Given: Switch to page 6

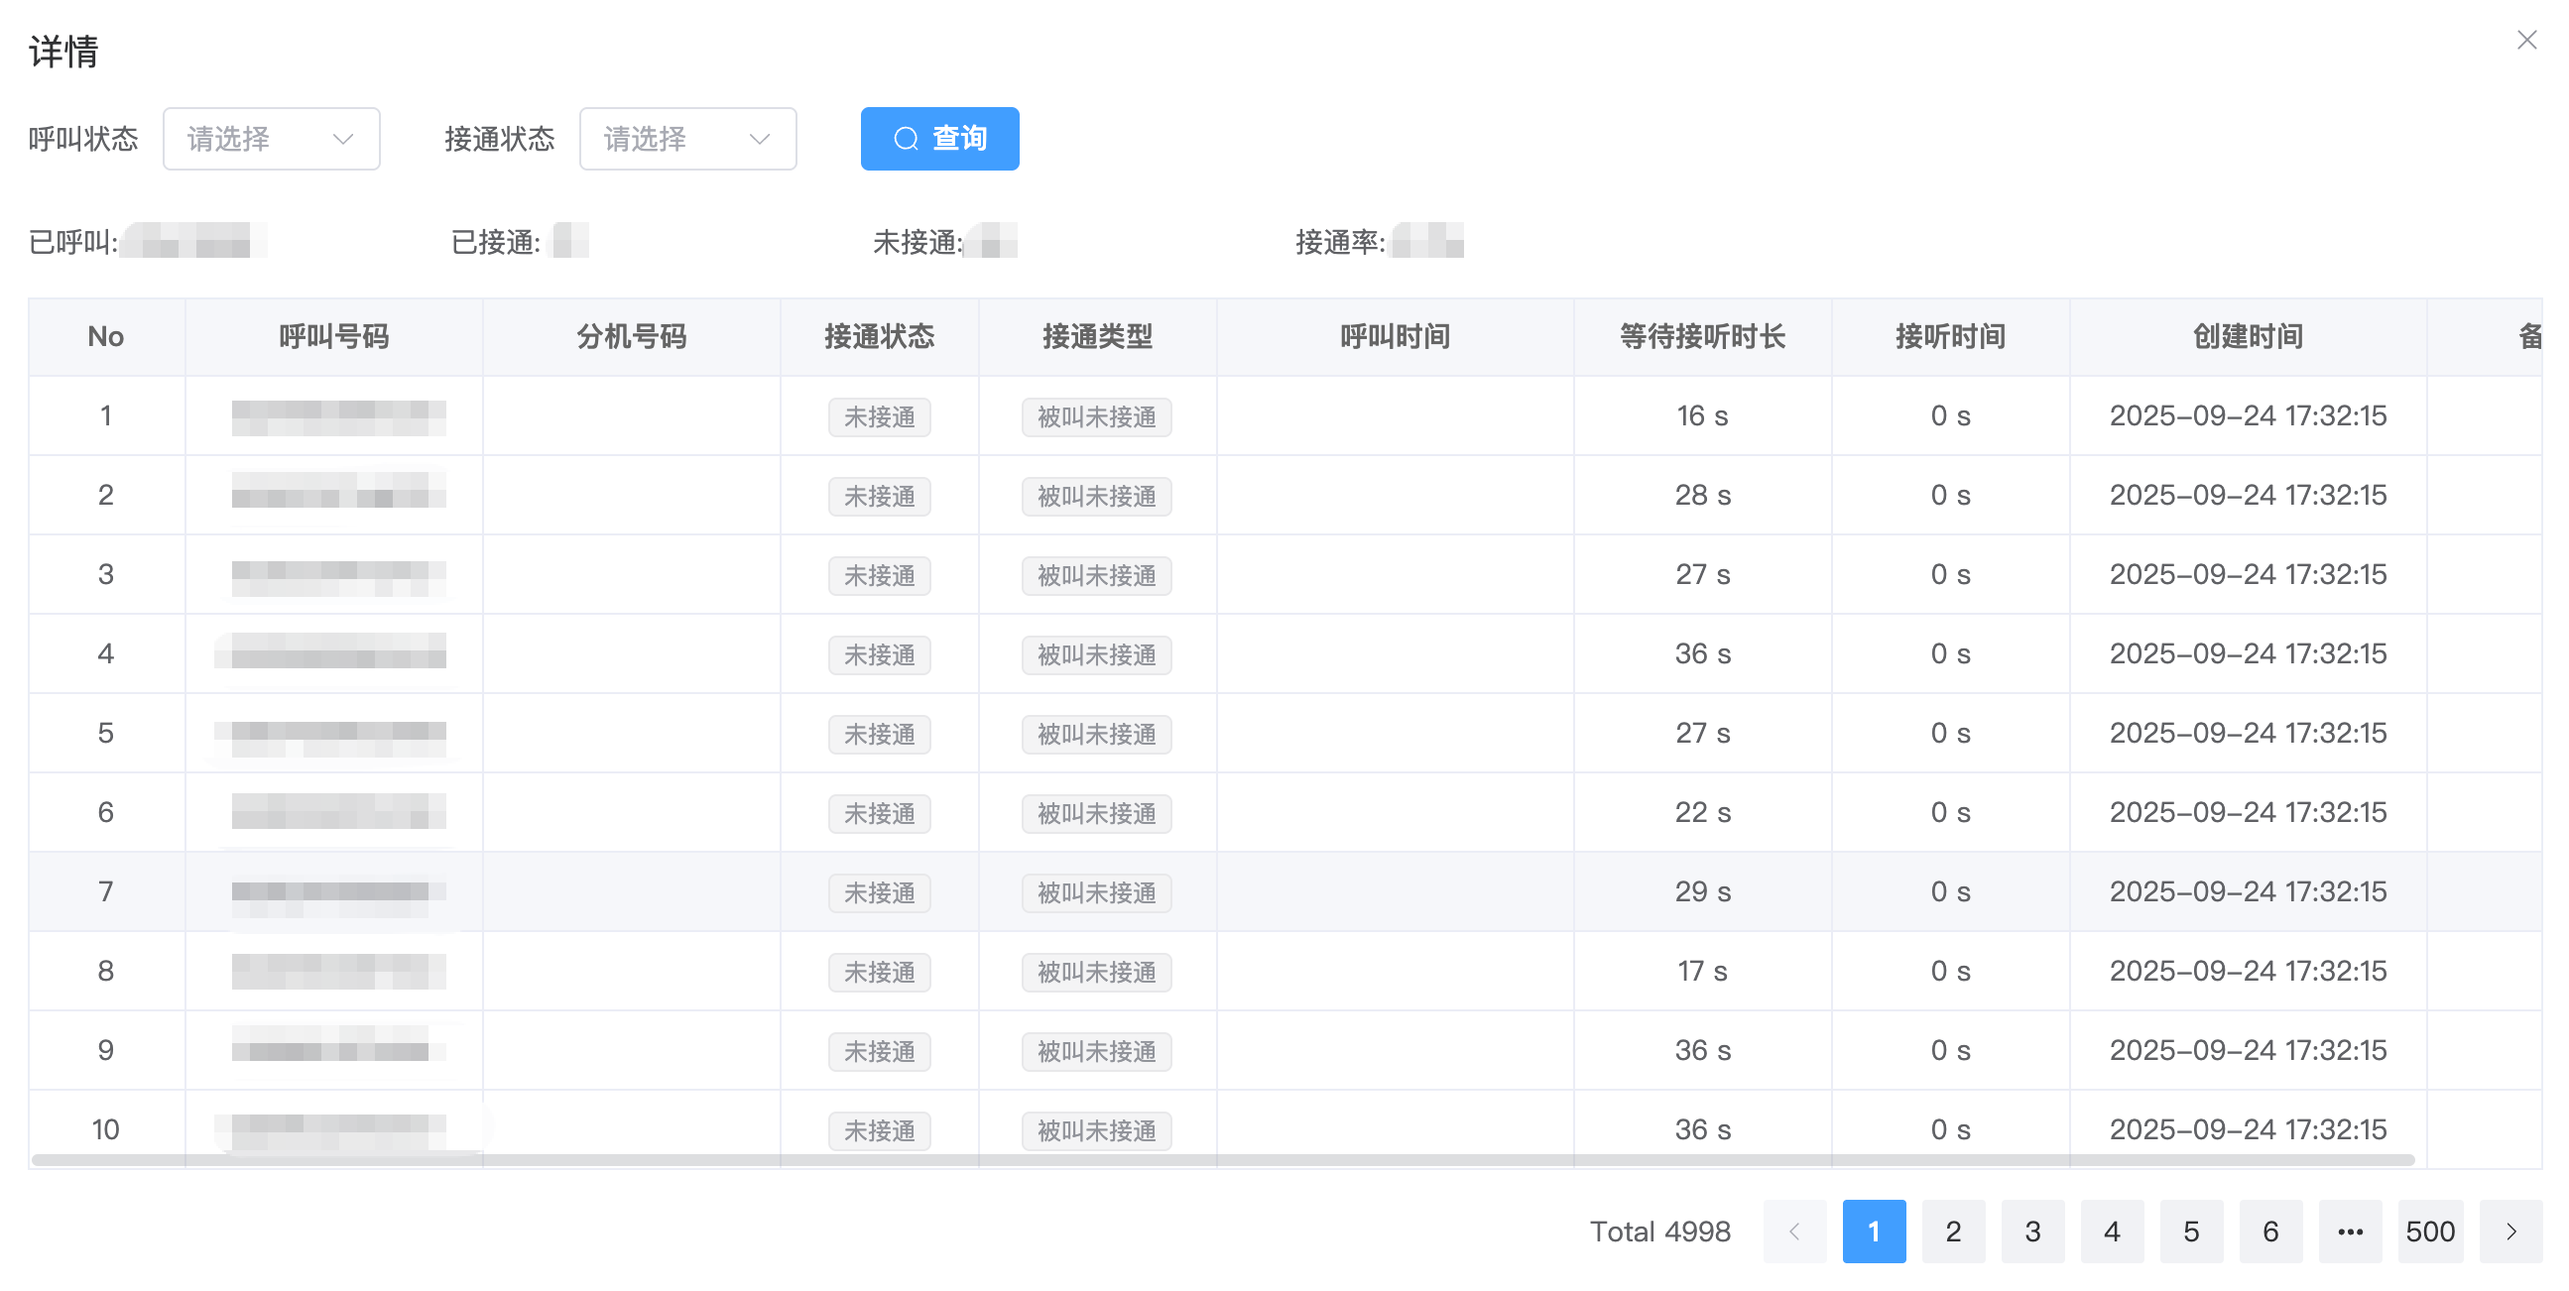Looking at the screenshot, I should (2270, 1232).
